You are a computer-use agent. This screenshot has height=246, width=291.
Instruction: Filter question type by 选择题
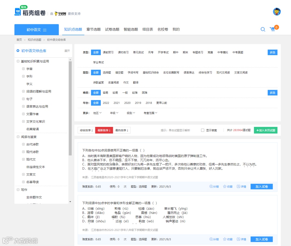[107, 72]
